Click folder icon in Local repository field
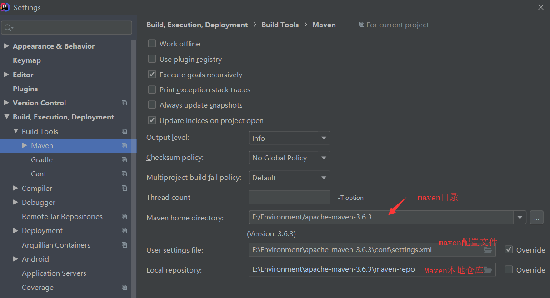 point(488,270)
